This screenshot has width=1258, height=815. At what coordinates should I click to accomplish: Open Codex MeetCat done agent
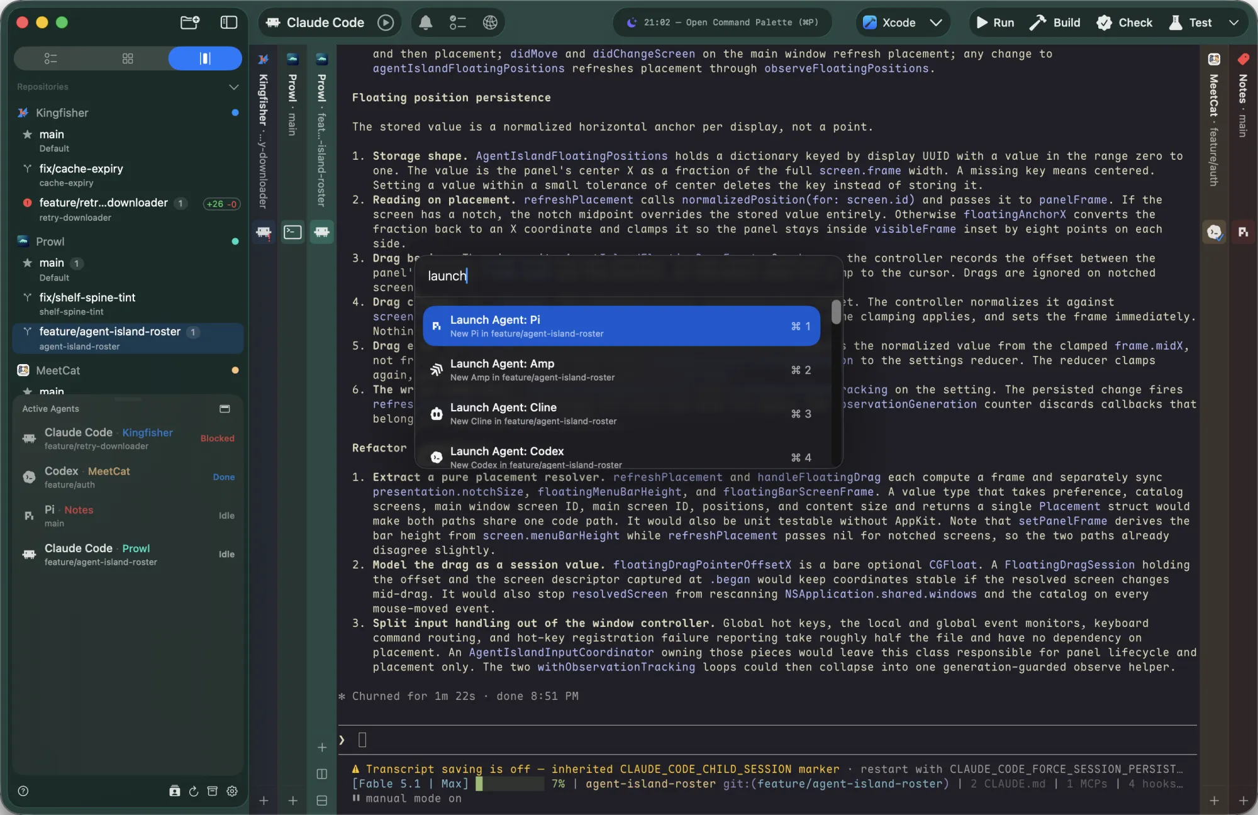click(x=128, y=477)
